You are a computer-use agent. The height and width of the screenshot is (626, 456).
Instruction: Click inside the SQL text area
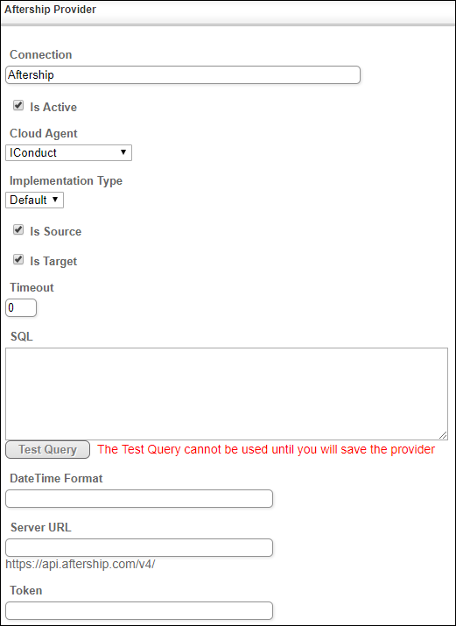[227, 394]
